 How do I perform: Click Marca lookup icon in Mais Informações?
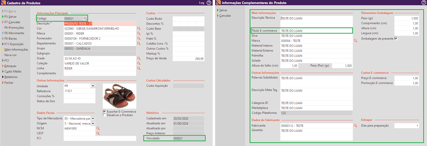pos(355,41)
